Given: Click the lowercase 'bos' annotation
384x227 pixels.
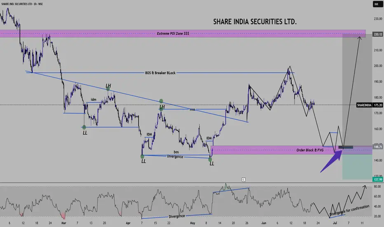Looking at the screenshot, I should pyautogui.click(x=176, y=152).
